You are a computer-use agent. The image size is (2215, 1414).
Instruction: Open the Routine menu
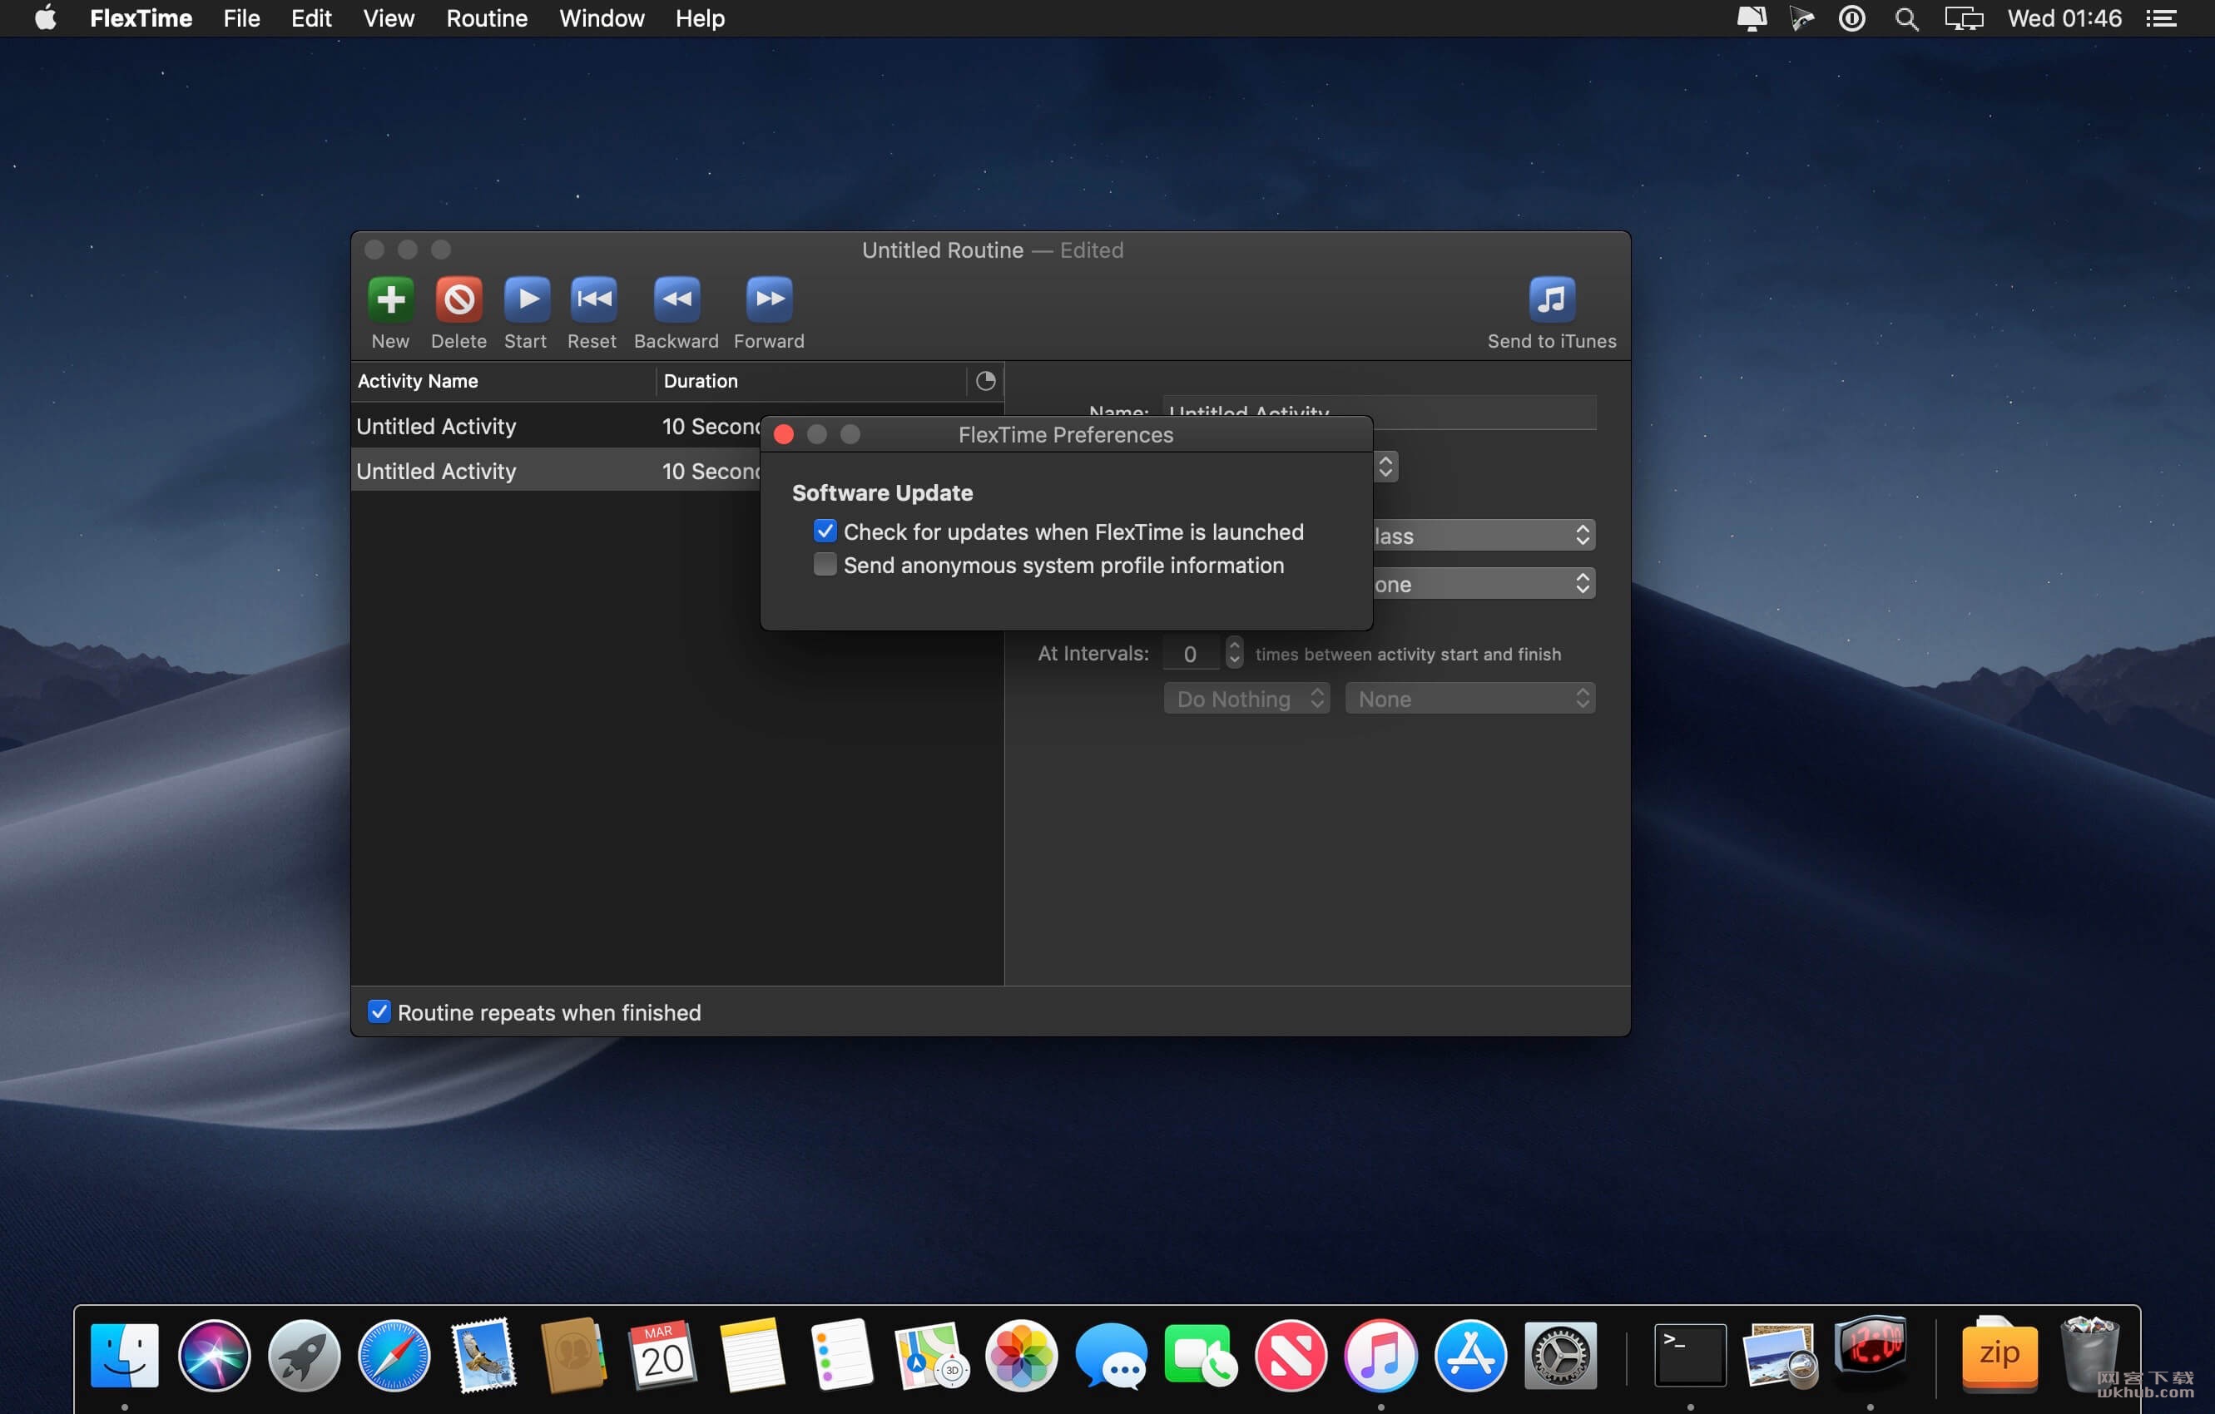pyautogui.click(x=487, y=18)
